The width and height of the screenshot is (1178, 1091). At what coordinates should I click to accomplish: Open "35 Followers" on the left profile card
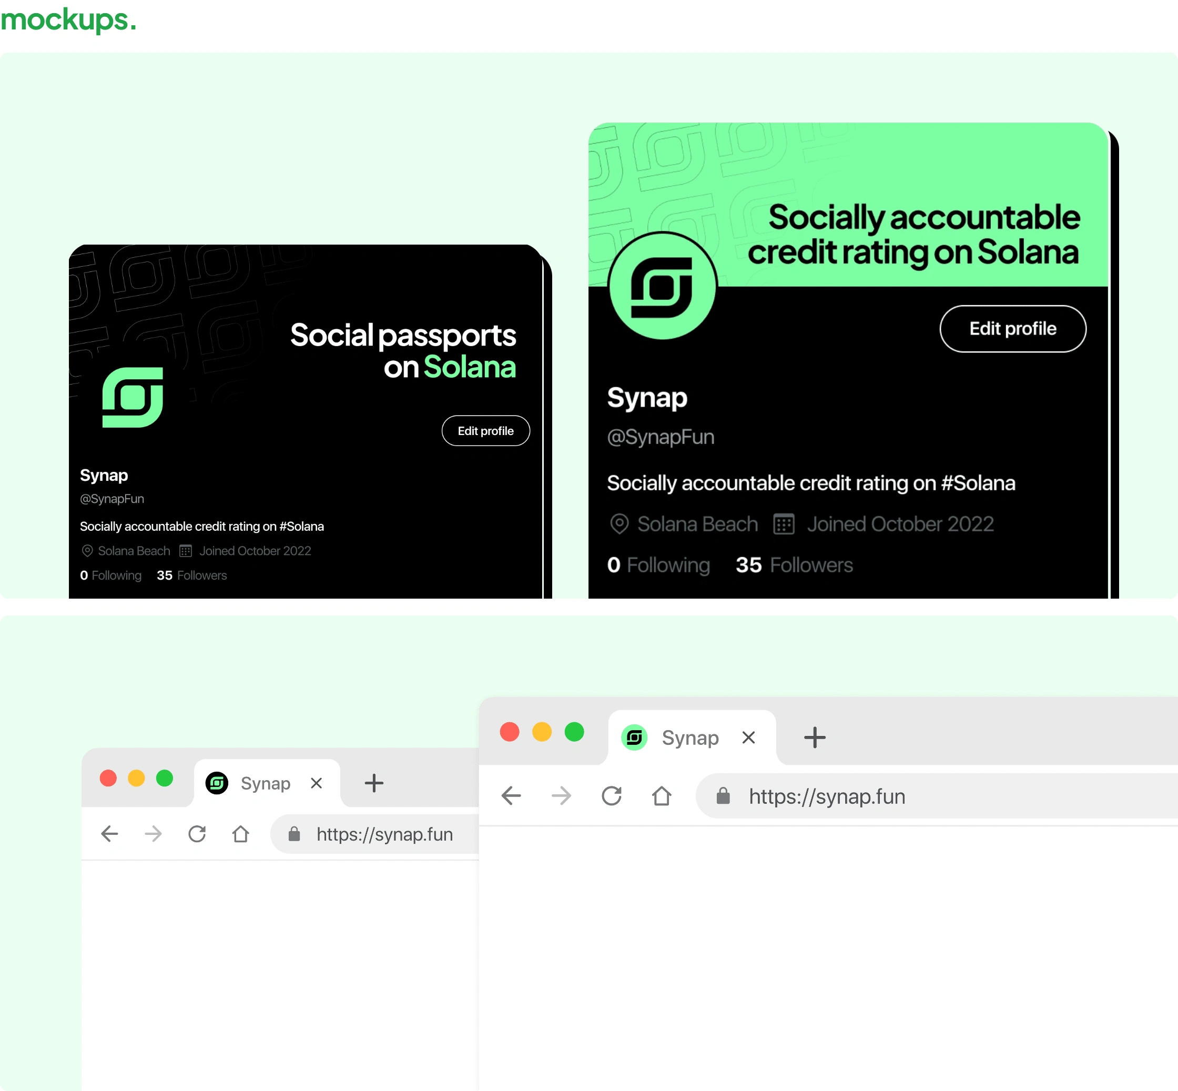click(x=192, y=575)
